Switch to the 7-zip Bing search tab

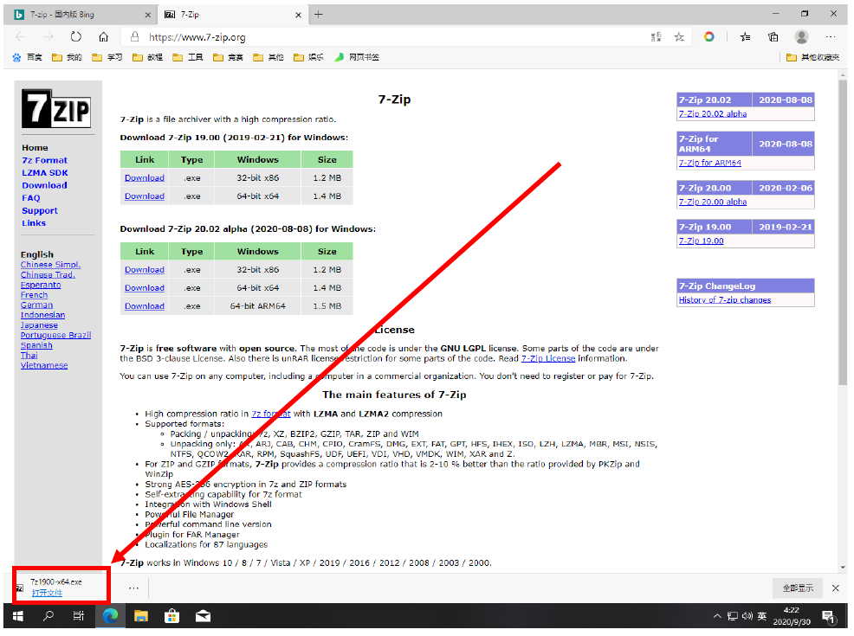coord(78,14)
